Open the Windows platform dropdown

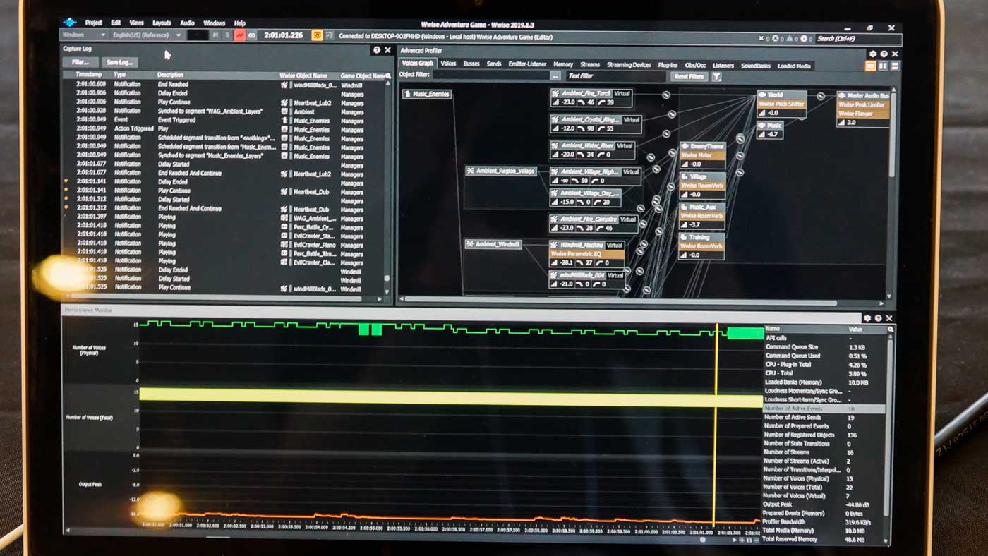coord(83,35)
